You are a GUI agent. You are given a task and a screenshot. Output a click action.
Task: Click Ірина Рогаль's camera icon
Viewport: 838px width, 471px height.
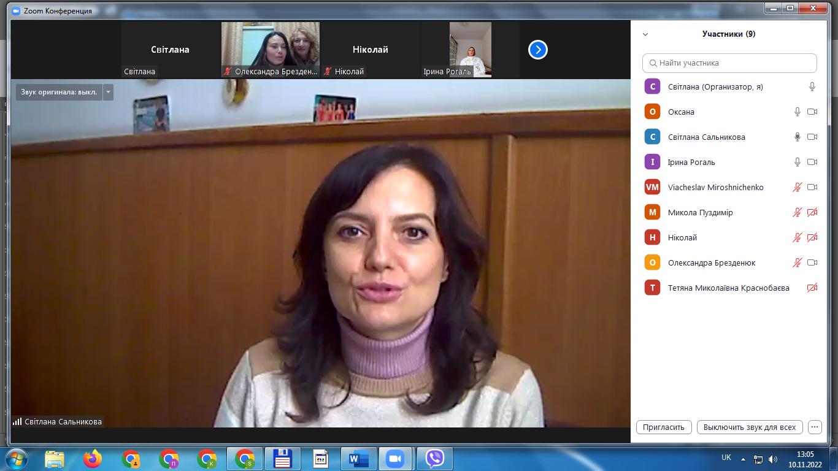point(812,162)
